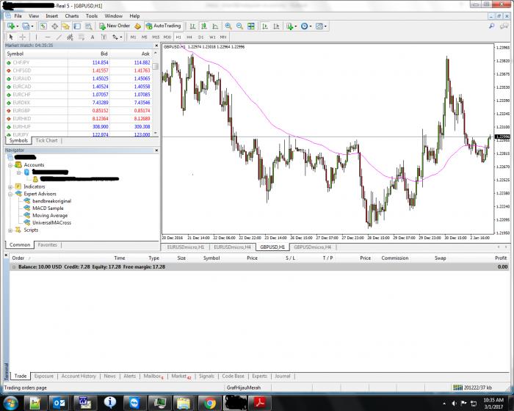Open the Charts menu
The height and width of the screenshot is (411, 514).
pos(71,15)
